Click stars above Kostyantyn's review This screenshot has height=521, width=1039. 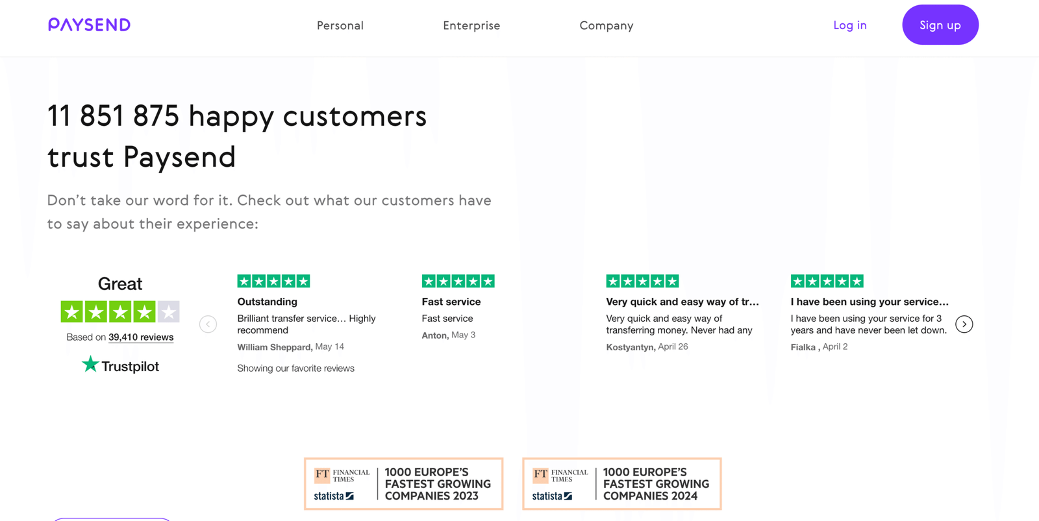(x=642, y=281)
